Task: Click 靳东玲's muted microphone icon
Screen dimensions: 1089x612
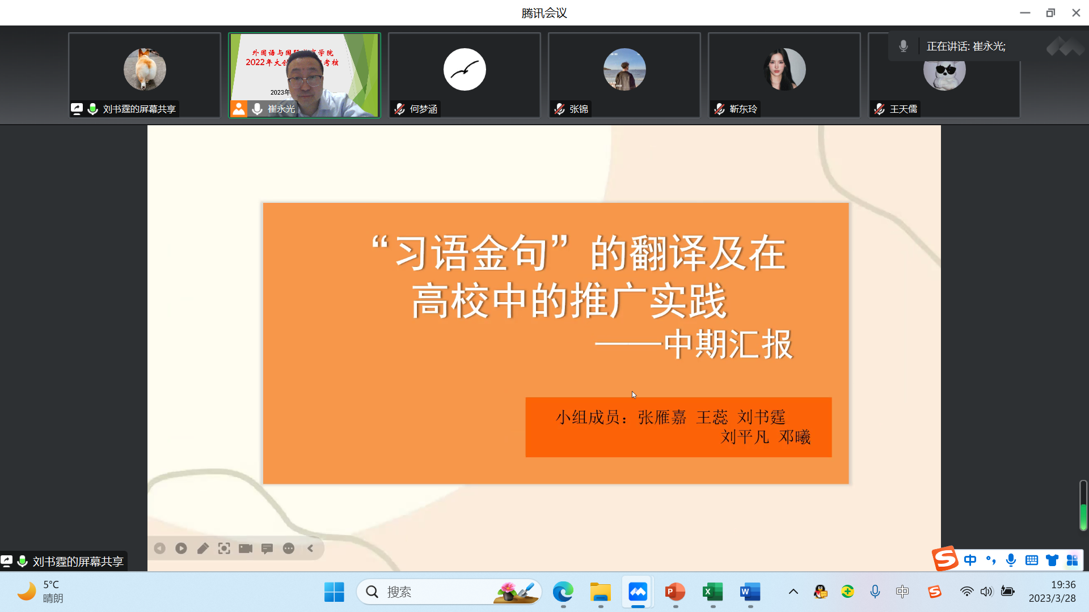Action: point(720,109)
